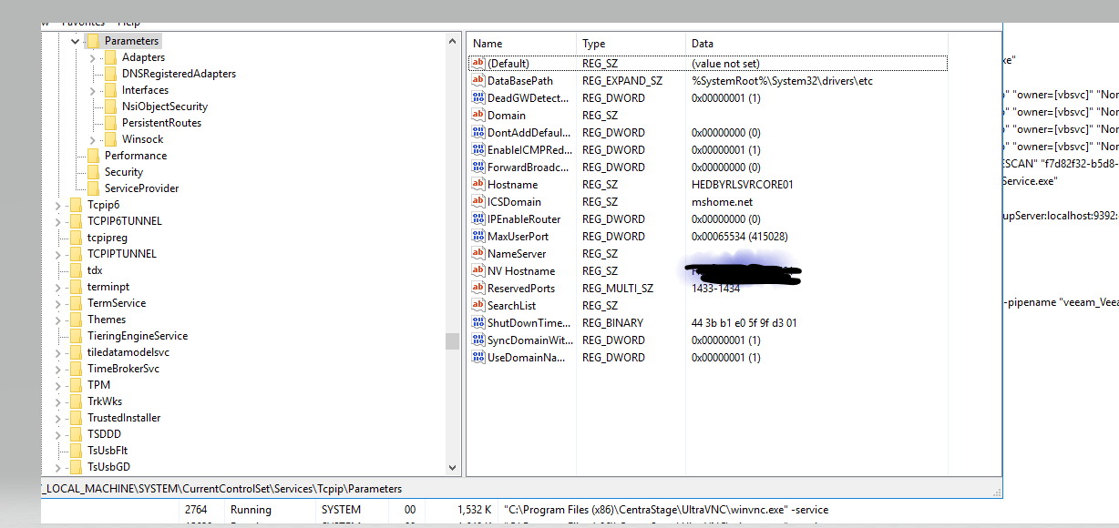Image resolution: width=1119 pixels, height=528 pixels.
Task: Select the ReservedPorts multi-string value icon
Action: [478, 289]
